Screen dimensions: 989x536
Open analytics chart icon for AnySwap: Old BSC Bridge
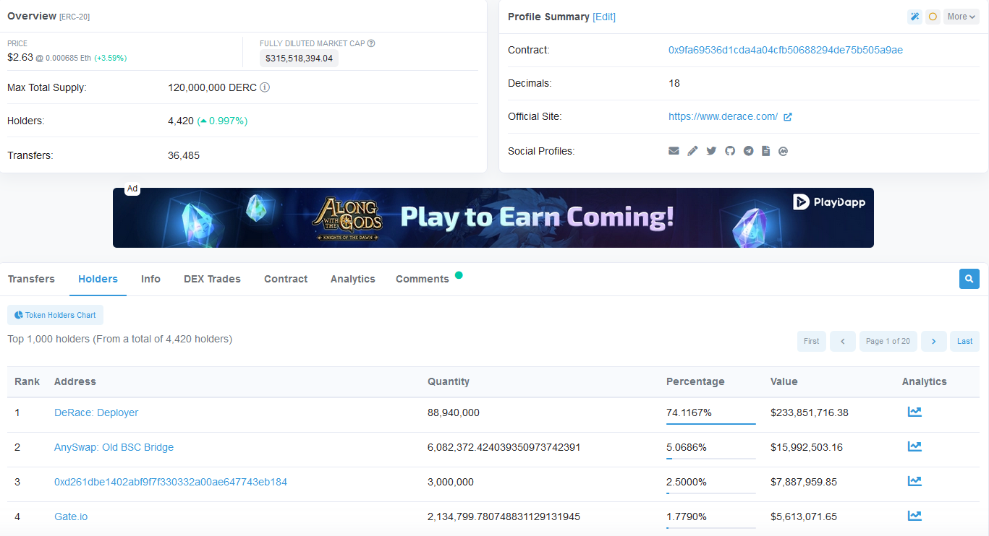coord(914,446)
